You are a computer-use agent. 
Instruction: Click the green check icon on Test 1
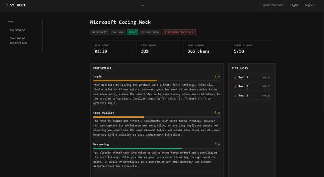tap(235, 77)
